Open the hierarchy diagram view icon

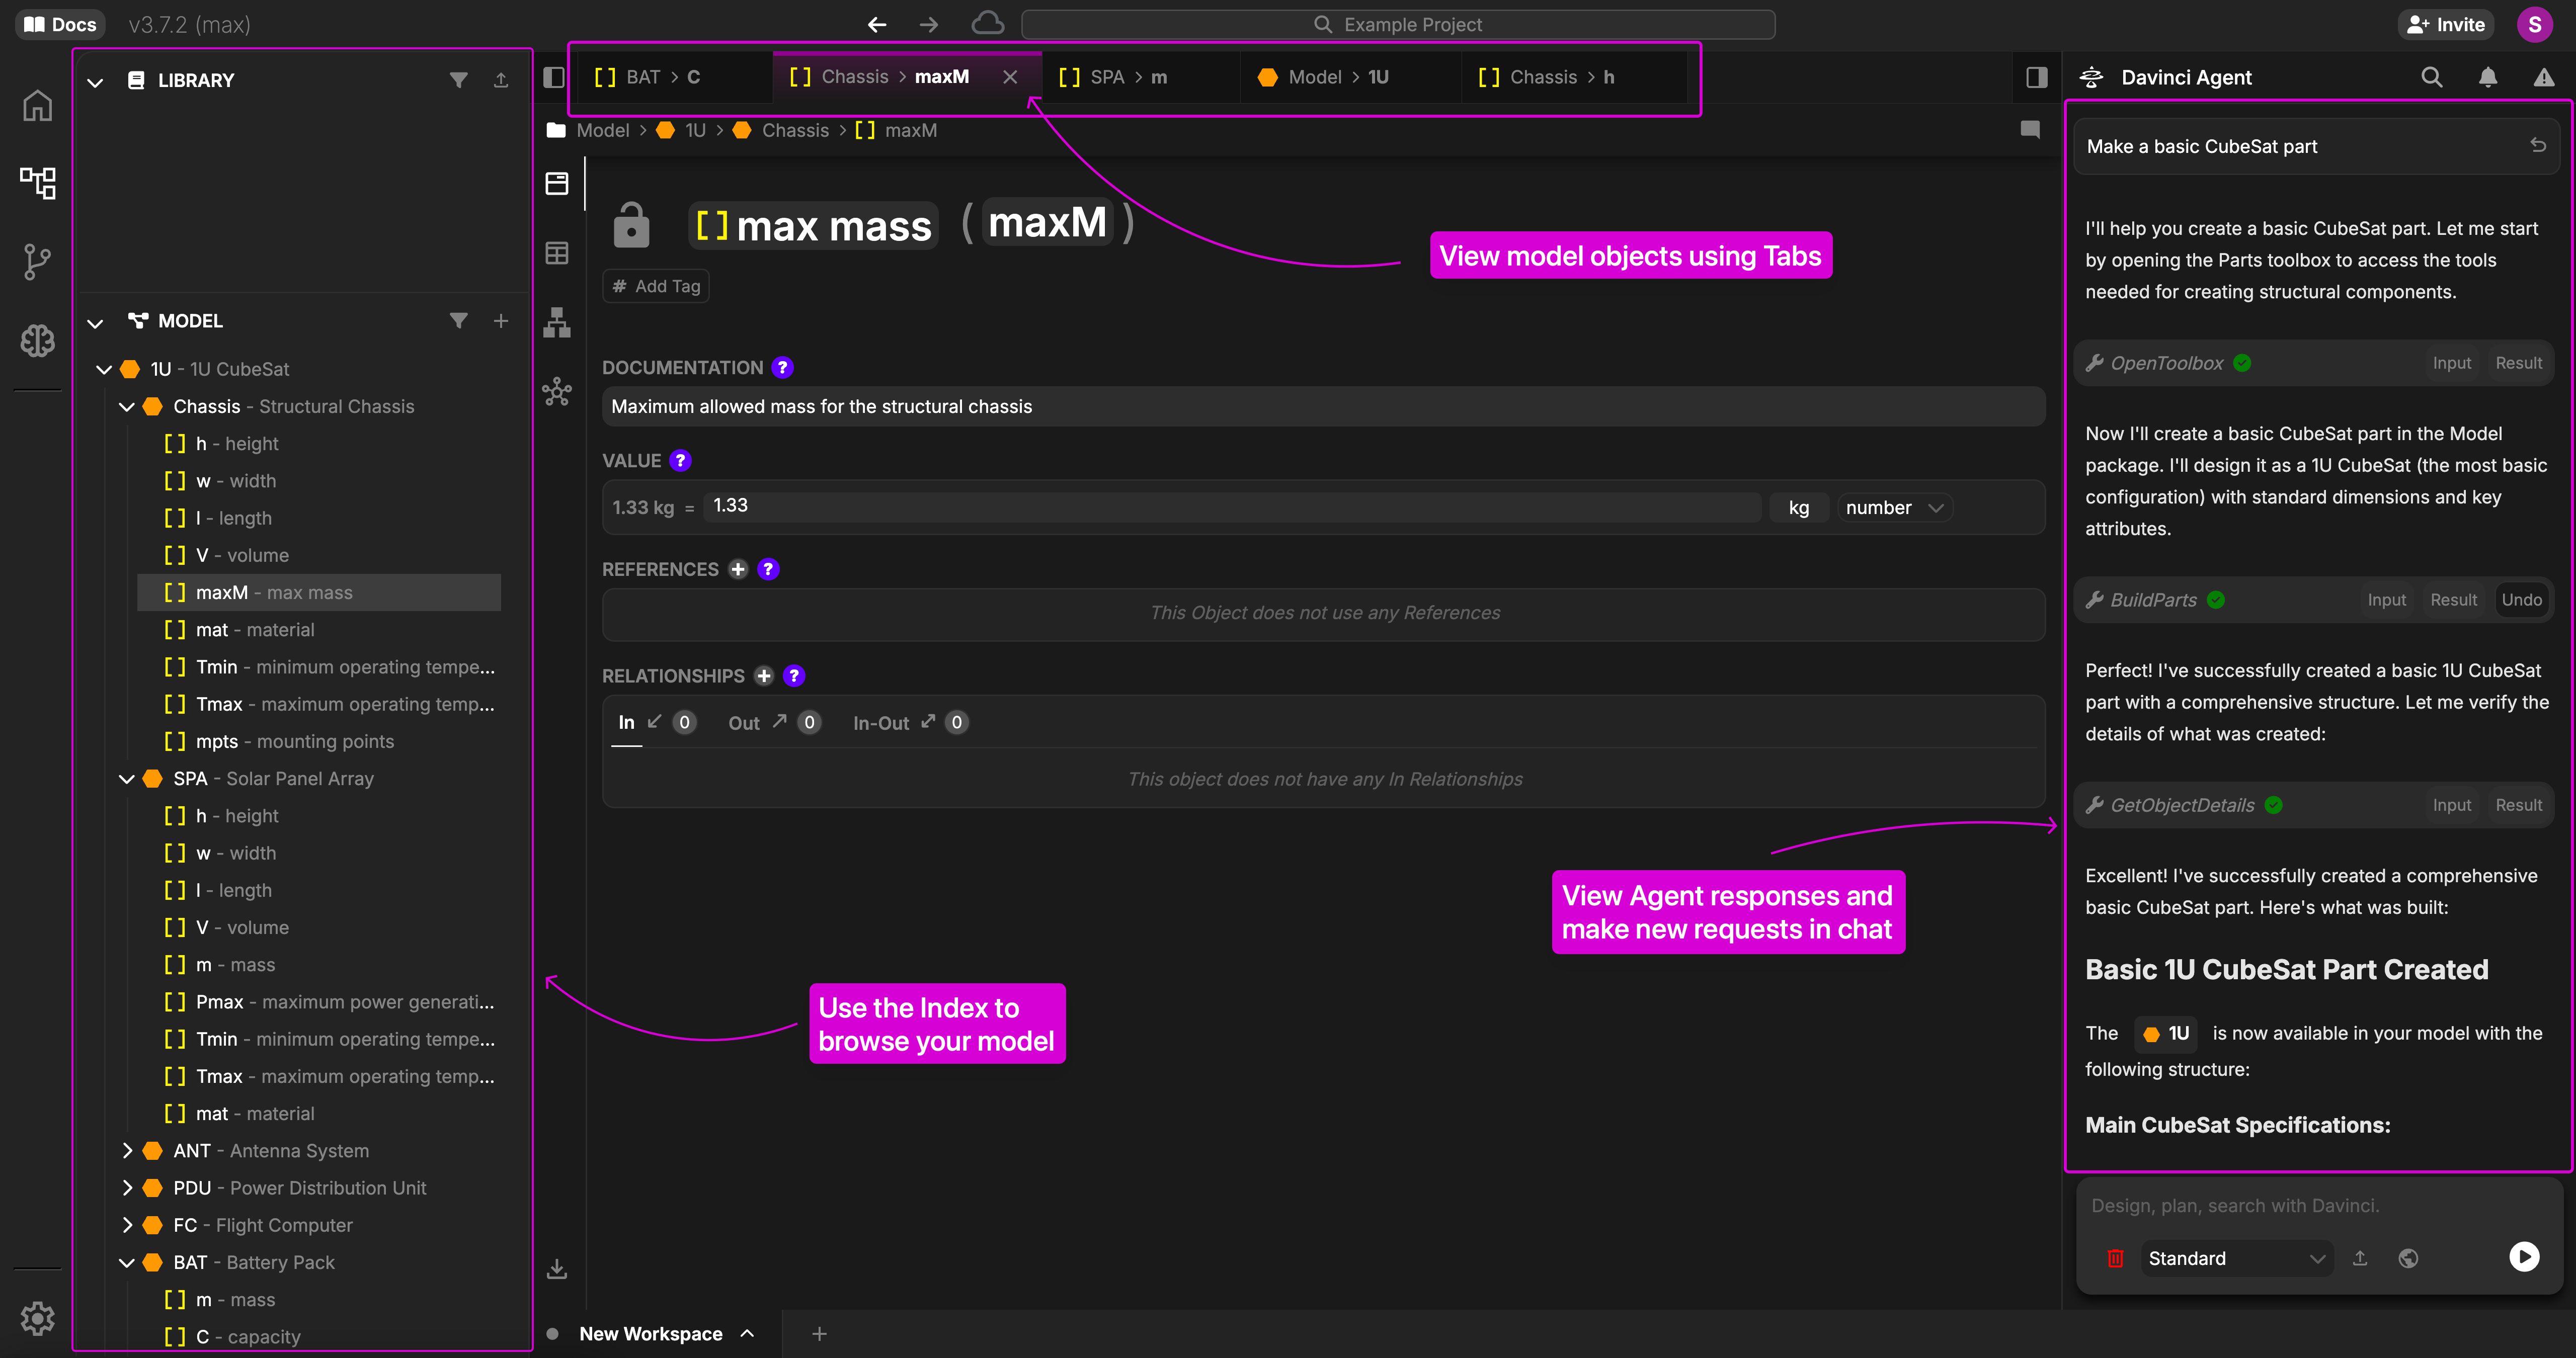557,322
